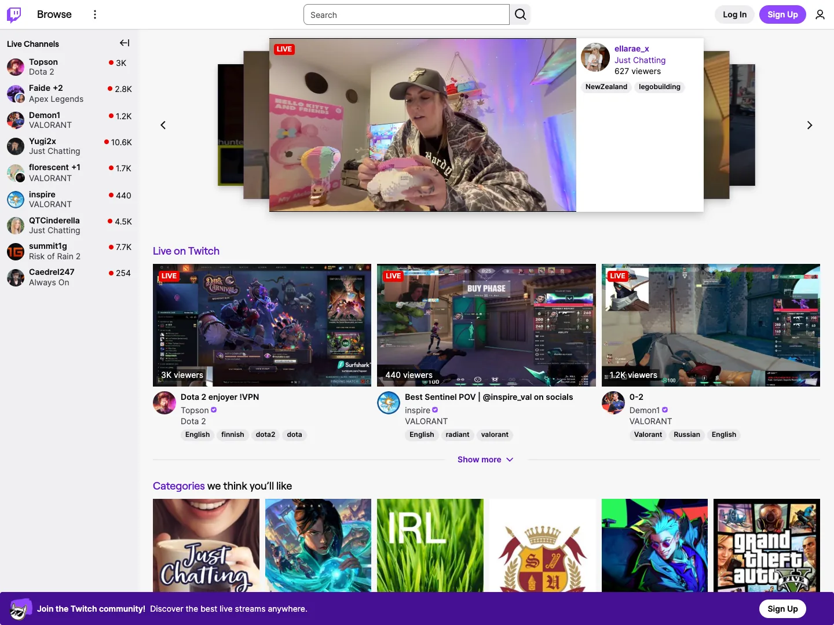Click the Live on Twitch heading

coord(186,251)
